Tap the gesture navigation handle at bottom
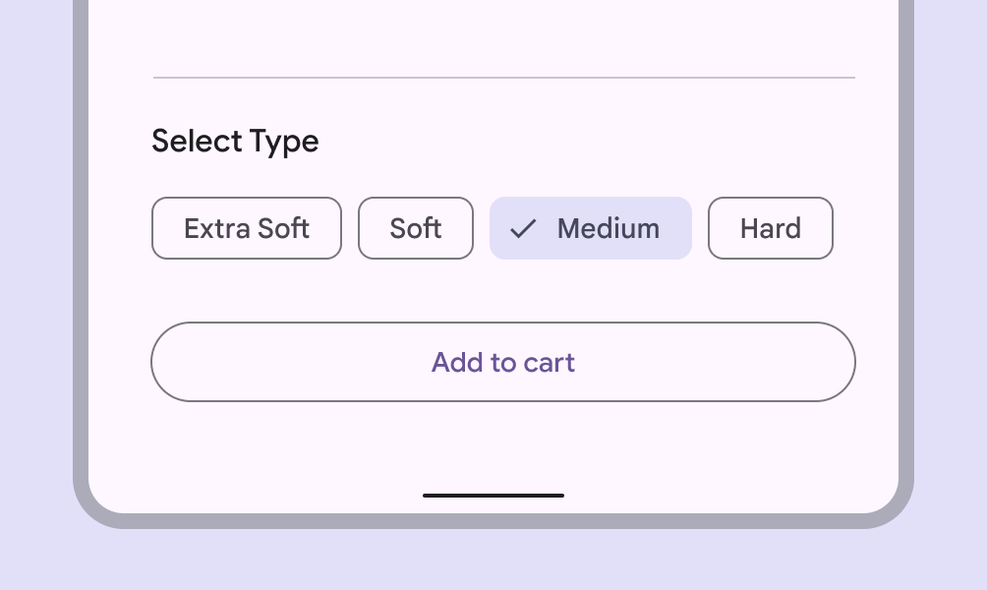The image size is (987, 590). click(x=493, y=496)
